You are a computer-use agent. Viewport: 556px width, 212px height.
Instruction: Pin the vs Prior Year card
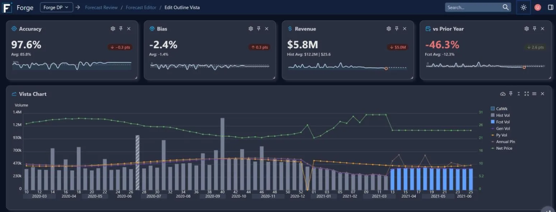tap(534, 29)
